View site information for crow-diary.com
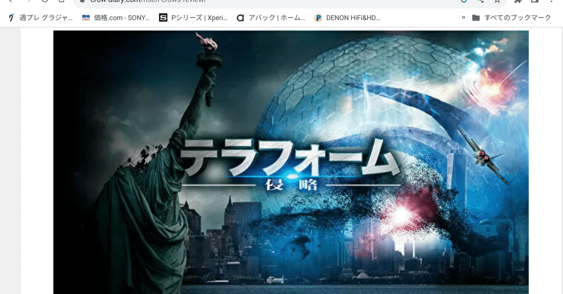The image size is (563, 294). 82,2
